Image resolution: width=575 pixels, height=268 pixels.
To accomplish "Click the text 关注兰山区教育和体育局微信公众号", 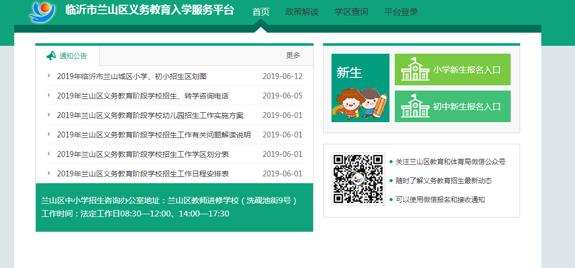I will [x=450, y=162].
